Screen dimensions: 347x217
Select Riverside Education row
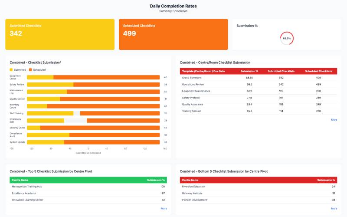tap(258, 187)
